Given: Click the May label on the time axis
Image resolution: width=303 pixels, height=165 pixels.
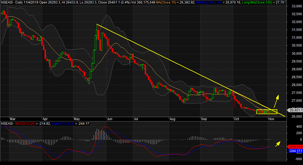Looking at the screenshot, I should [77, 119].
